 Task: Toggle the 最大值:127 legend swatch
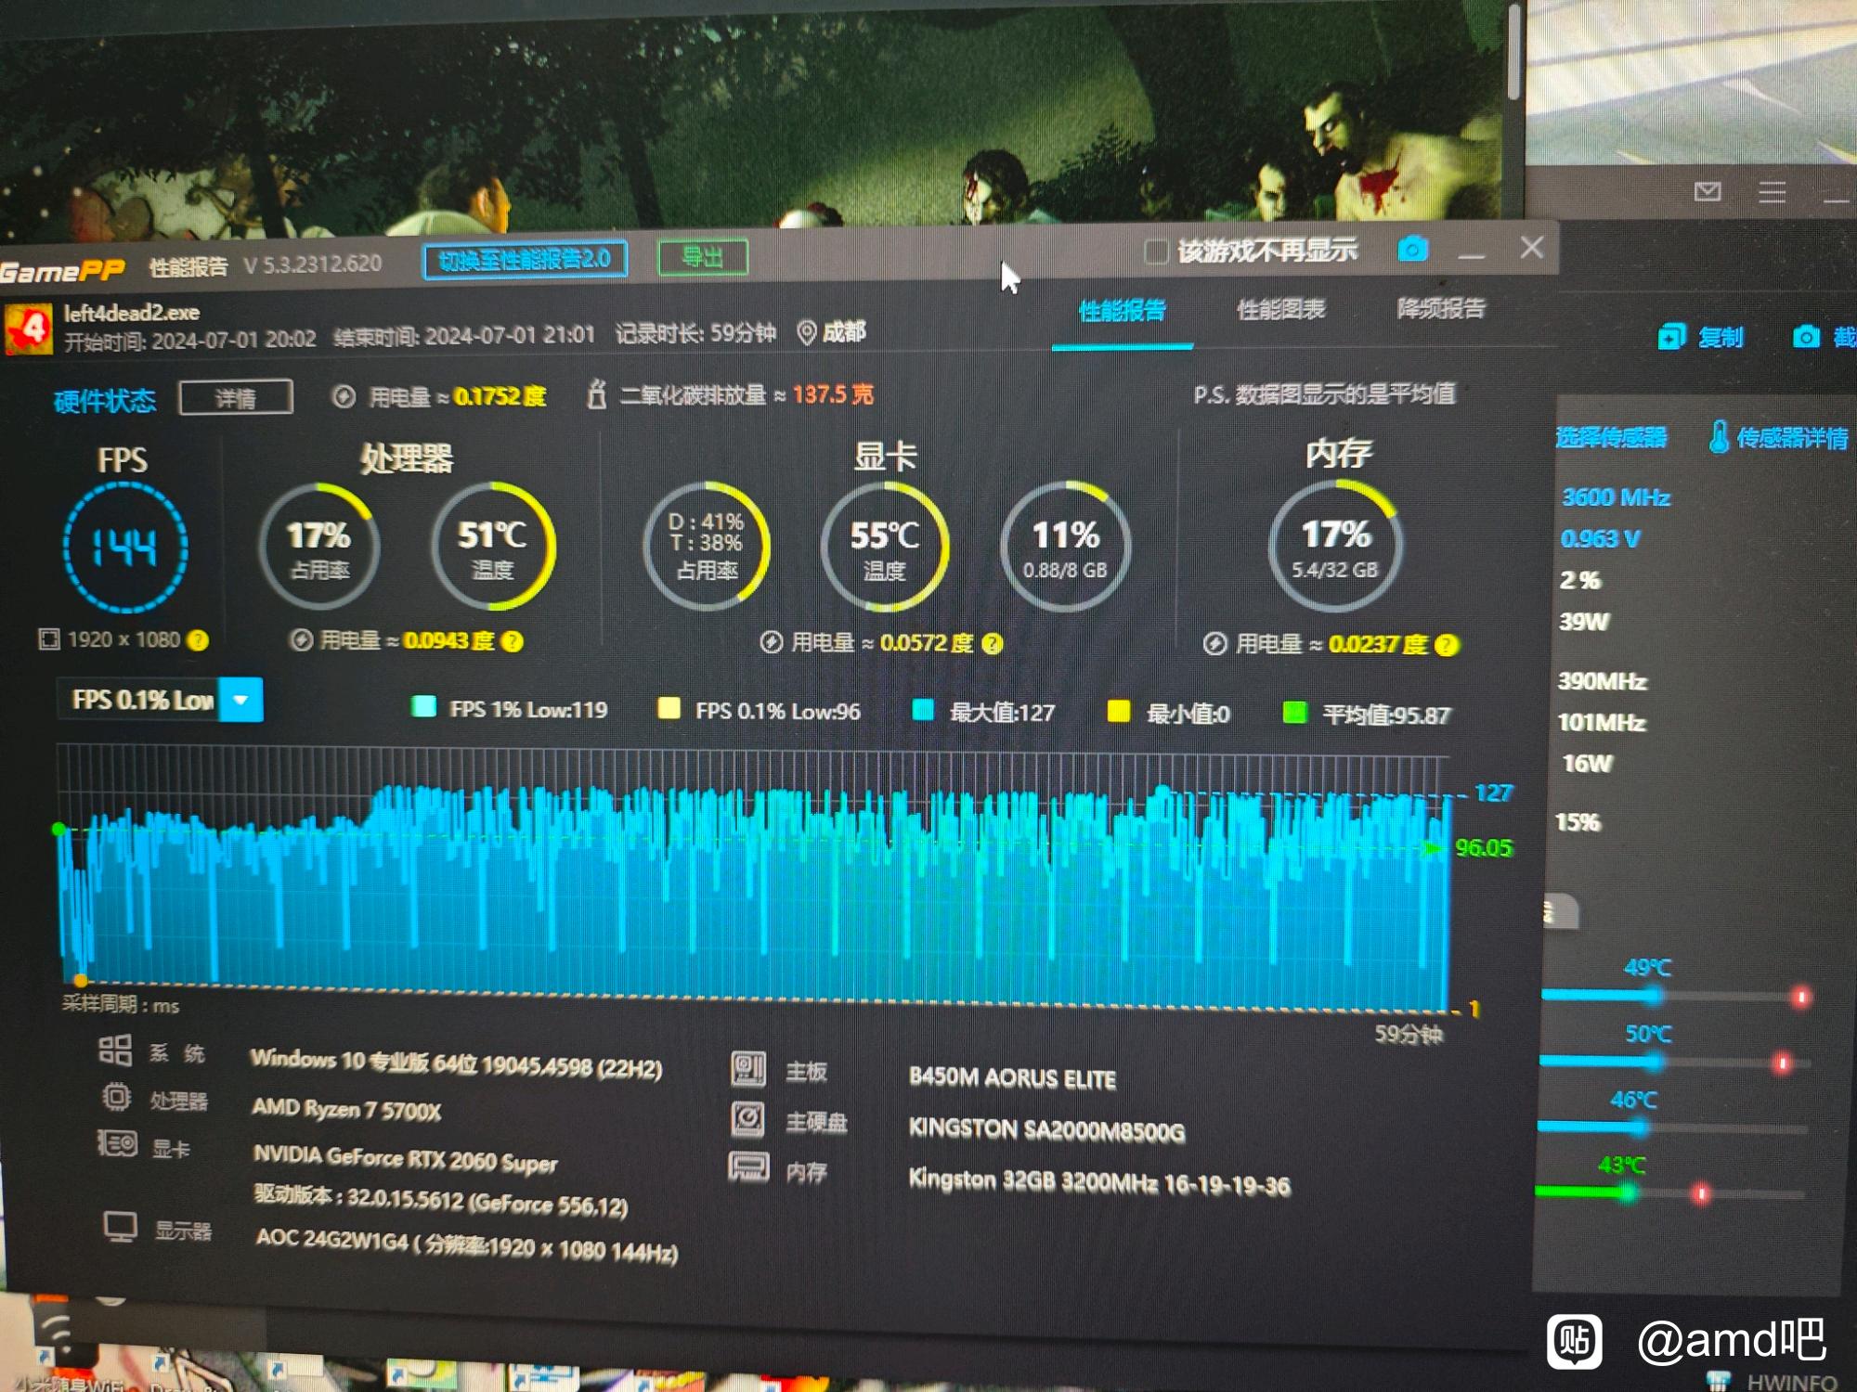(x=923, y=711)
